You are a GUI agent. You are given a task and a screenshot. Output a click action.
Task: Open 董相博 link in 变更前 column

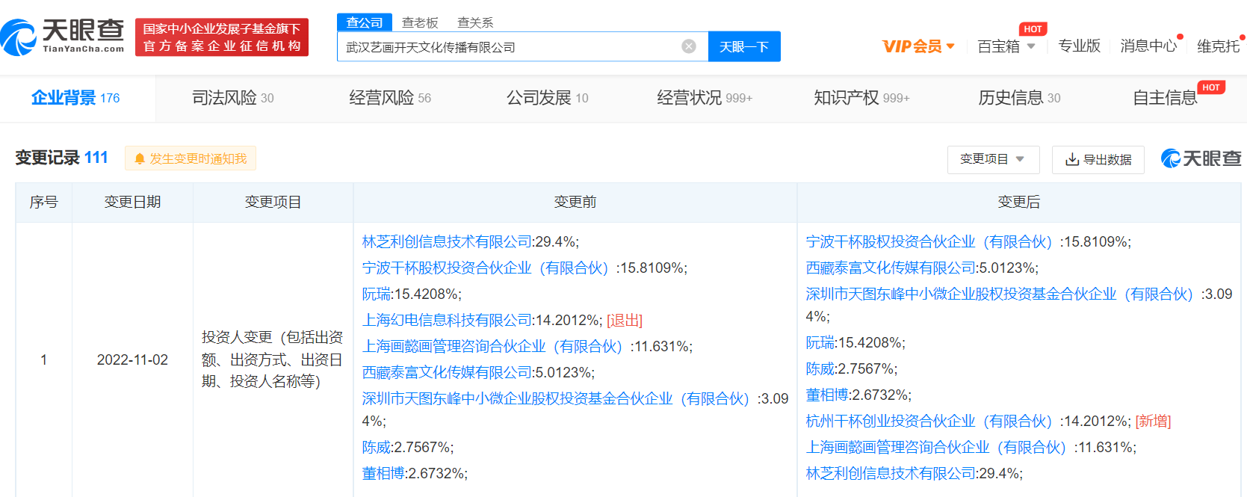click(383, 473)
